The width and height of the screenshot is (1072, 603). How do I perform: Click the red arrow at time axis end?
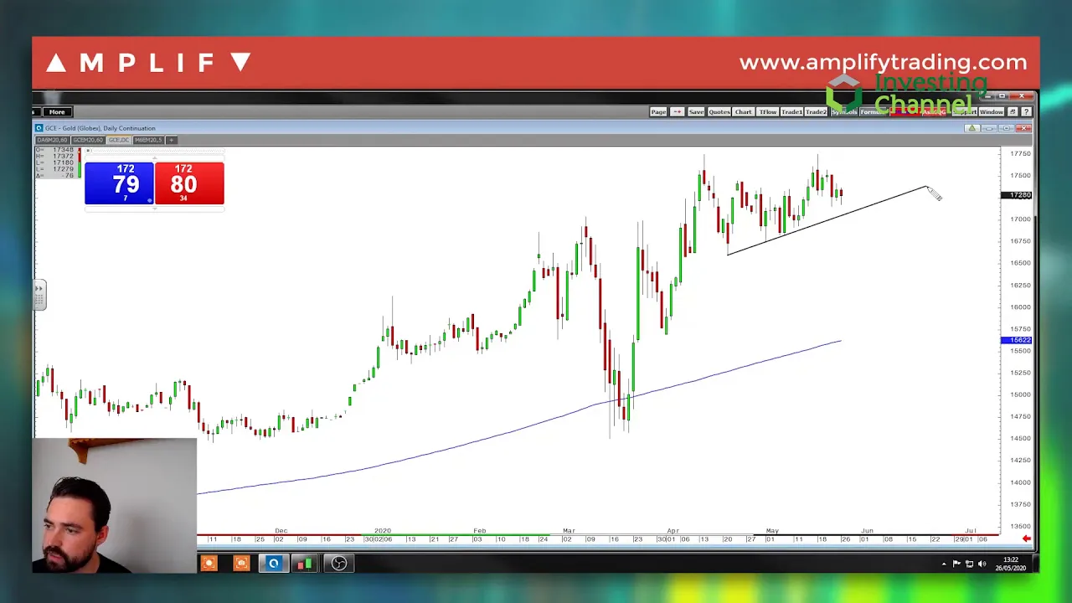click(1026, 539)
